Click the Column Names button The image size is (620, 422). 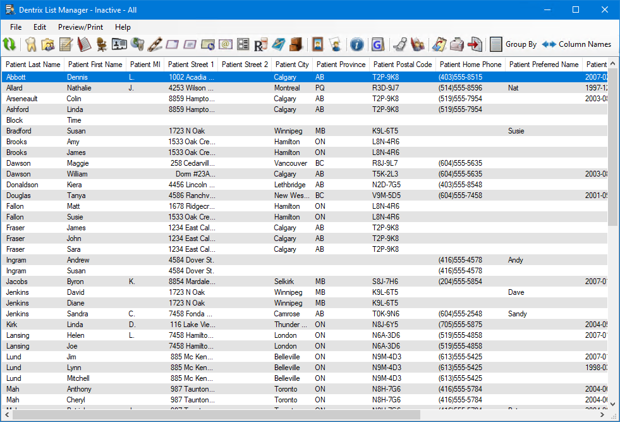click(x=576, y=44)
